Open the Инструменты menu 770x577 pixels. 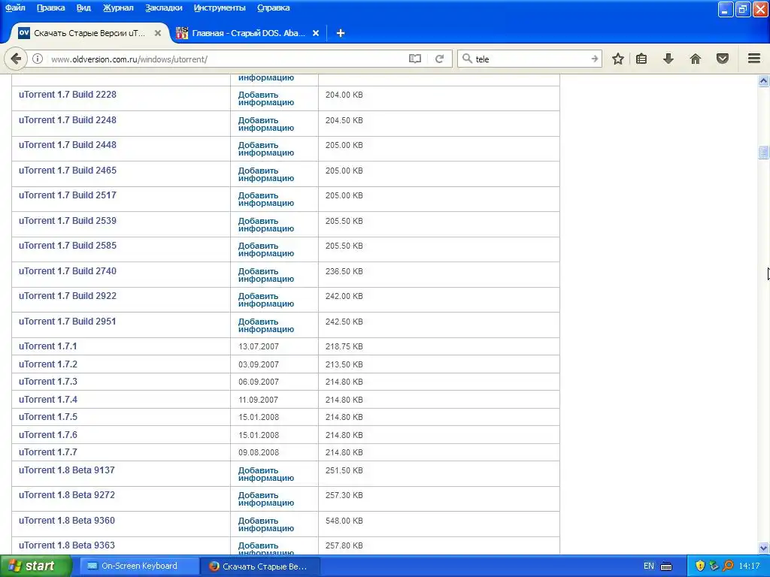pos(220,8)
